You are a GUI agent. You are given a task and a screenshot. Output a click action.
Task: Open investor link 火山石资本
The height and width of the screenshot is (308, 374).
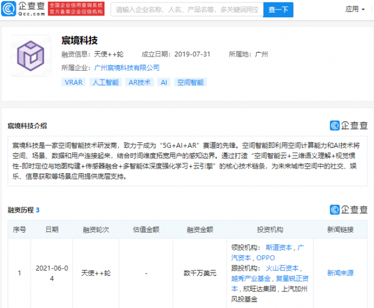[282, 268]
